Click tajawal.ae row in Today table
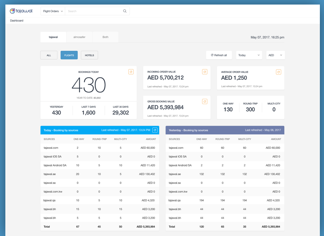 [x=100, y=174]
